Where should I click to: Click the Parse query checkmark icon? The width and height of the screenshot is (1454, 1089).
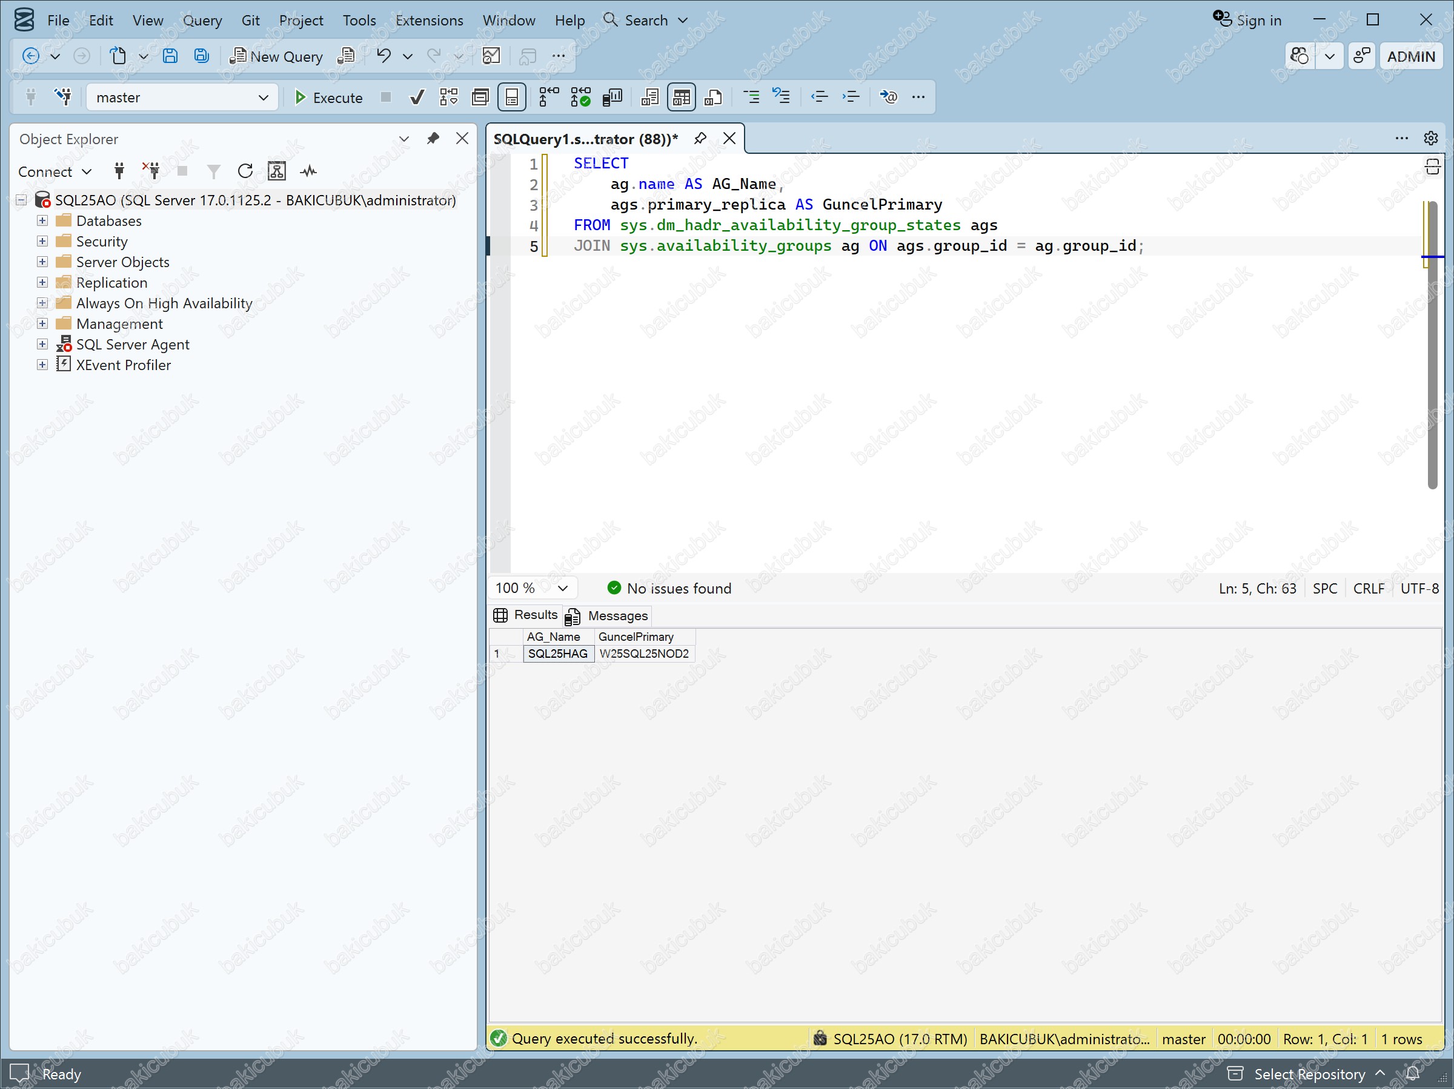[x=417, y=98]
